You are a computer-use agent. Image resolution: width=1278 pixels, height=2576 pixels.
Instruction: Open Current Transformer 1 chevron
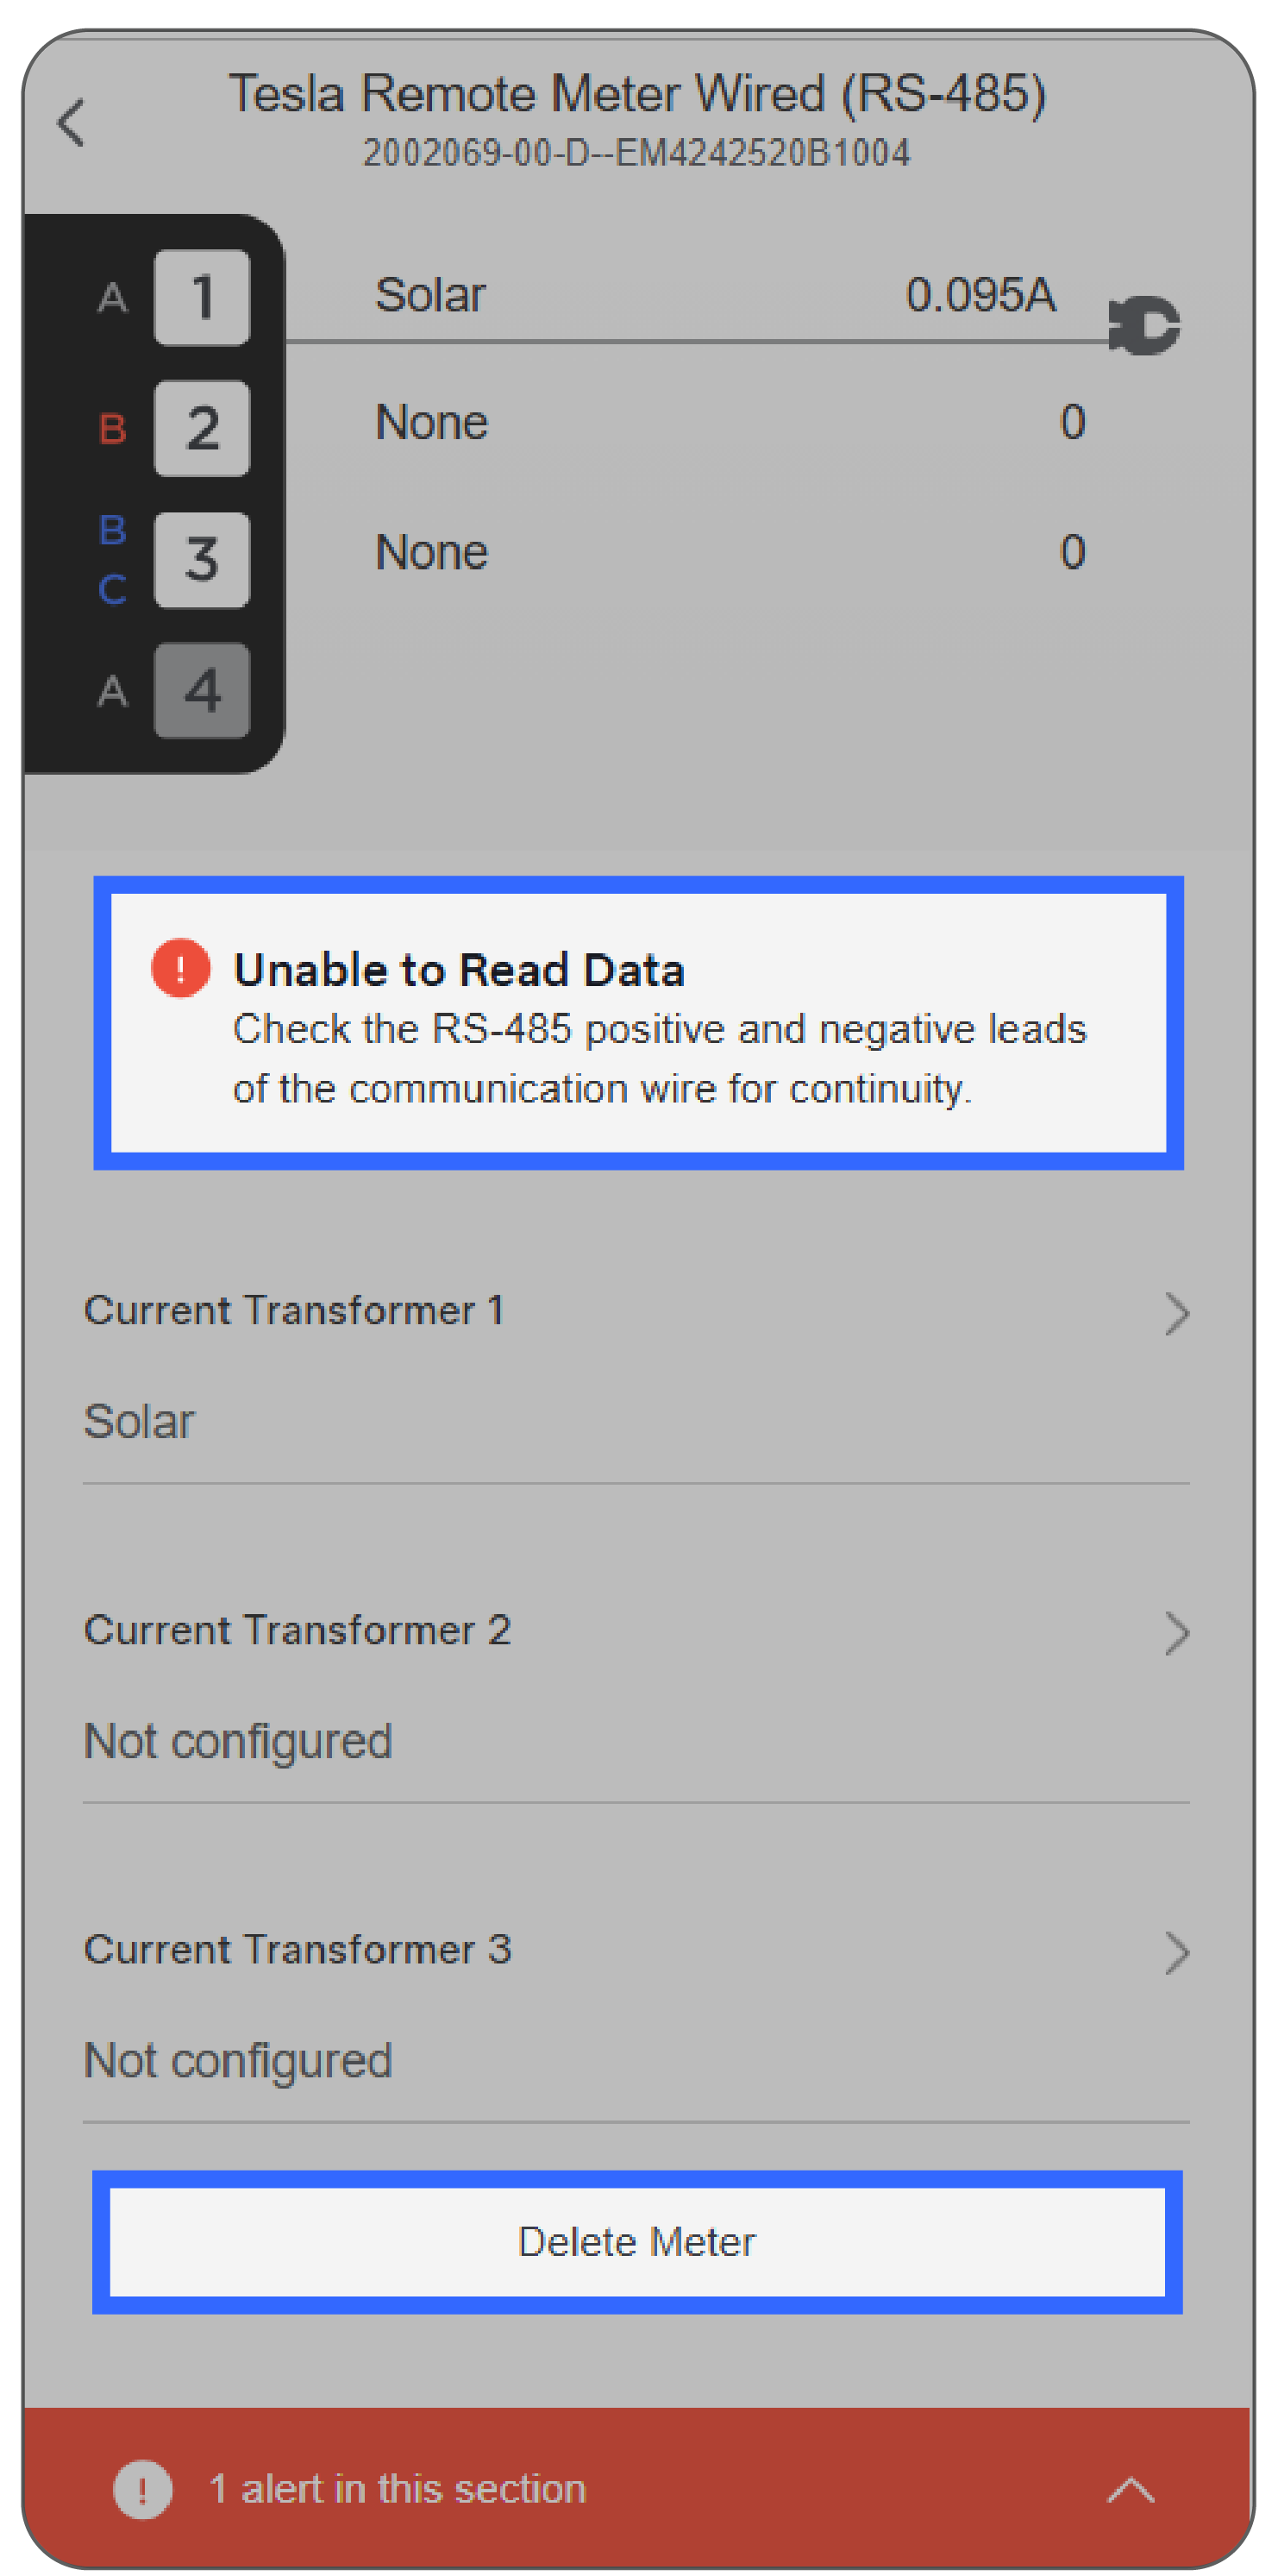pyautogui.click(x=1177, y=1313)
